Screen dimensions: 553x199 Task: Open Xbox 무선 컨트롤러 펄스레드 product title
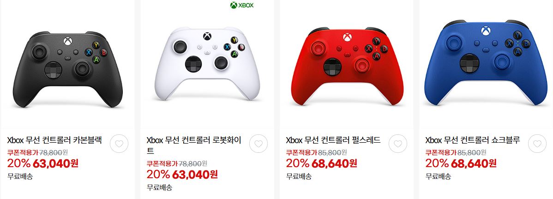(333, 140)
